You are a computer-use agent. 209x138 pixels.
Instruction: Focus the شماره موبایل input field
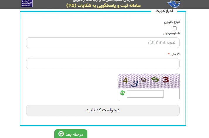(103, 43)
